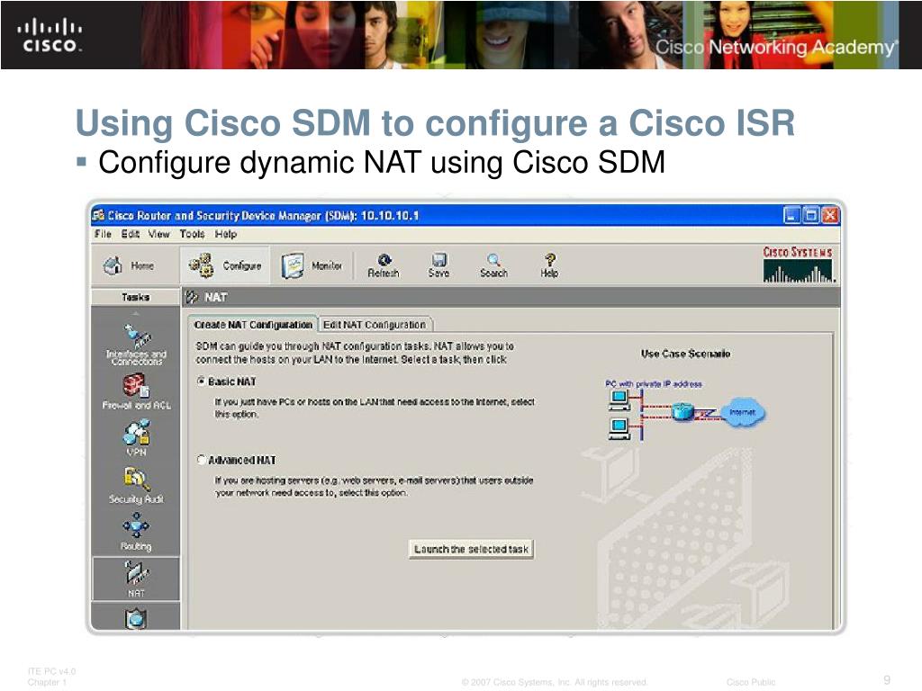Close the SDM window
Image resolution: width=922 pixels, height=691 pixels.
click(x=829, y=215)
